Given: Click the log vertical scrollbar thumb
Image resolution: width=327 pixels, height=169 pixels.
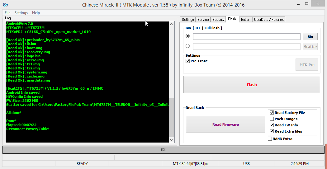Looking at the screenshot, I should (x=171, y=118).
